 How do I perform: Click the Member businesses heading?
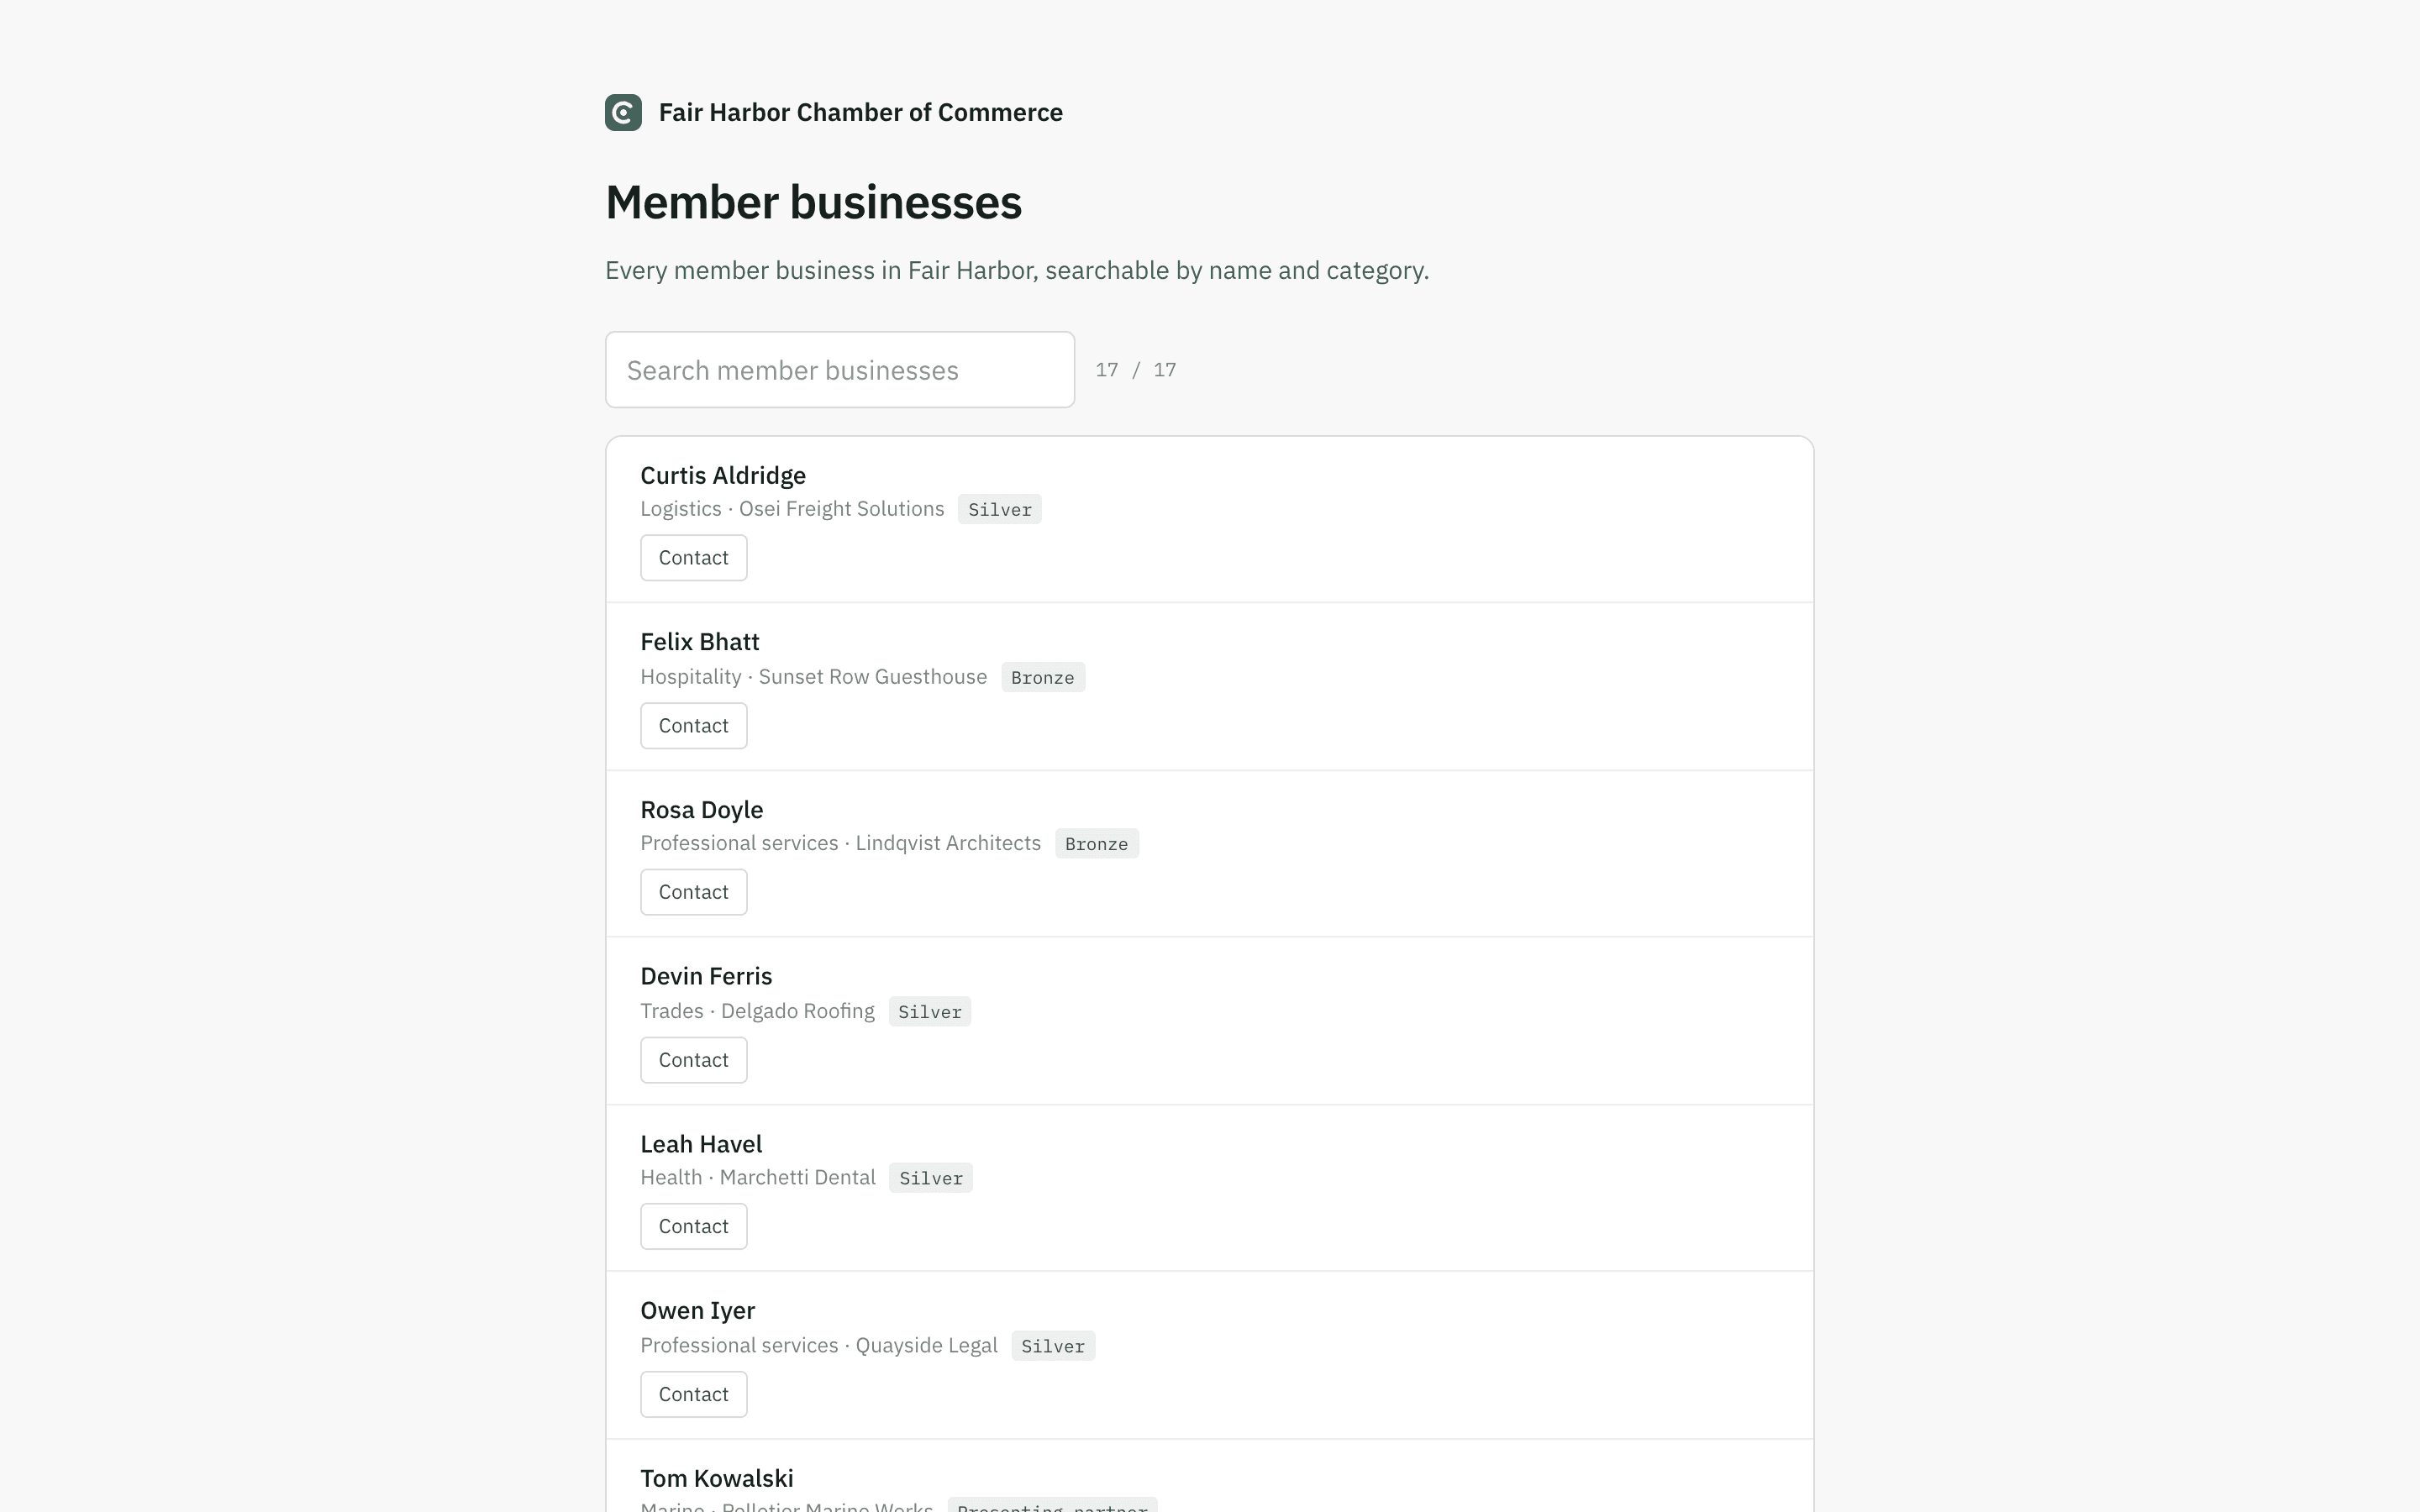[x=814, y=202]
